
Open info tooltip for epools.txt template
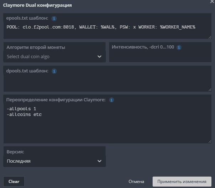point(54,19)
